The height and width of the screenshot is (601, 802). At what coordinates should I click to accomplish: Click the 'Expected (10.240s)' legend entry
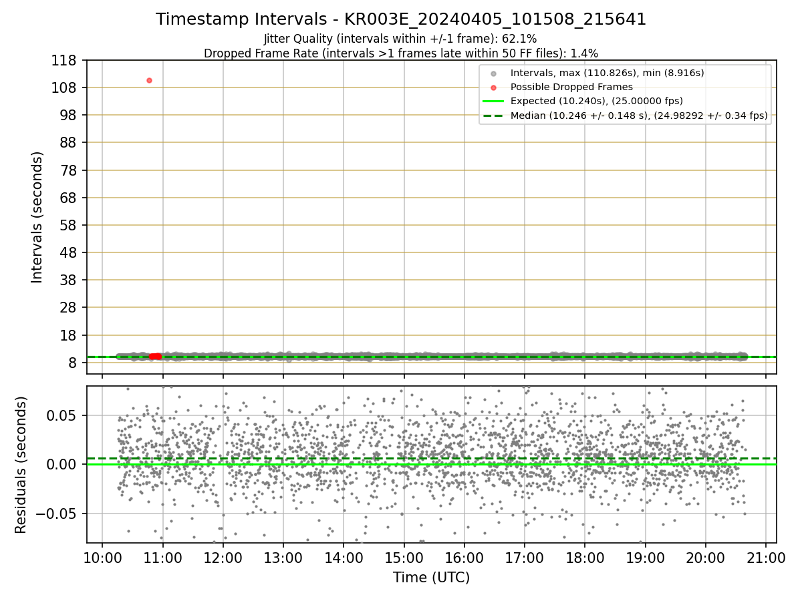(x=596, y=101)
